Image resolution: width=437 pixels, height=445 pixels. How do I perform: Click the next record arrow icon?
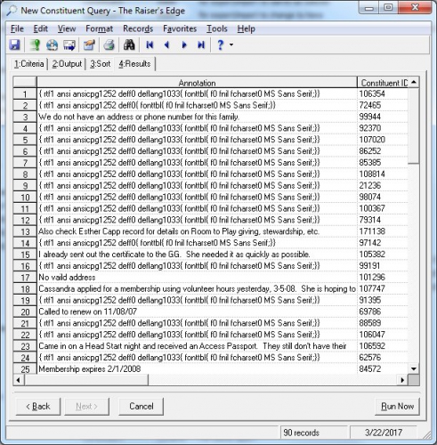184,45
